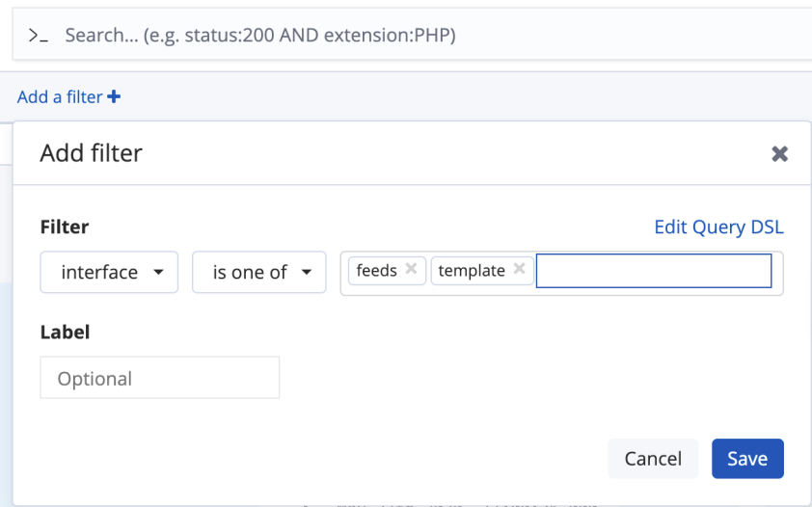The width and height of the screenshot is (812, 507).
Task: Close the Add filter dialog with X
Action: pos(779,153)
